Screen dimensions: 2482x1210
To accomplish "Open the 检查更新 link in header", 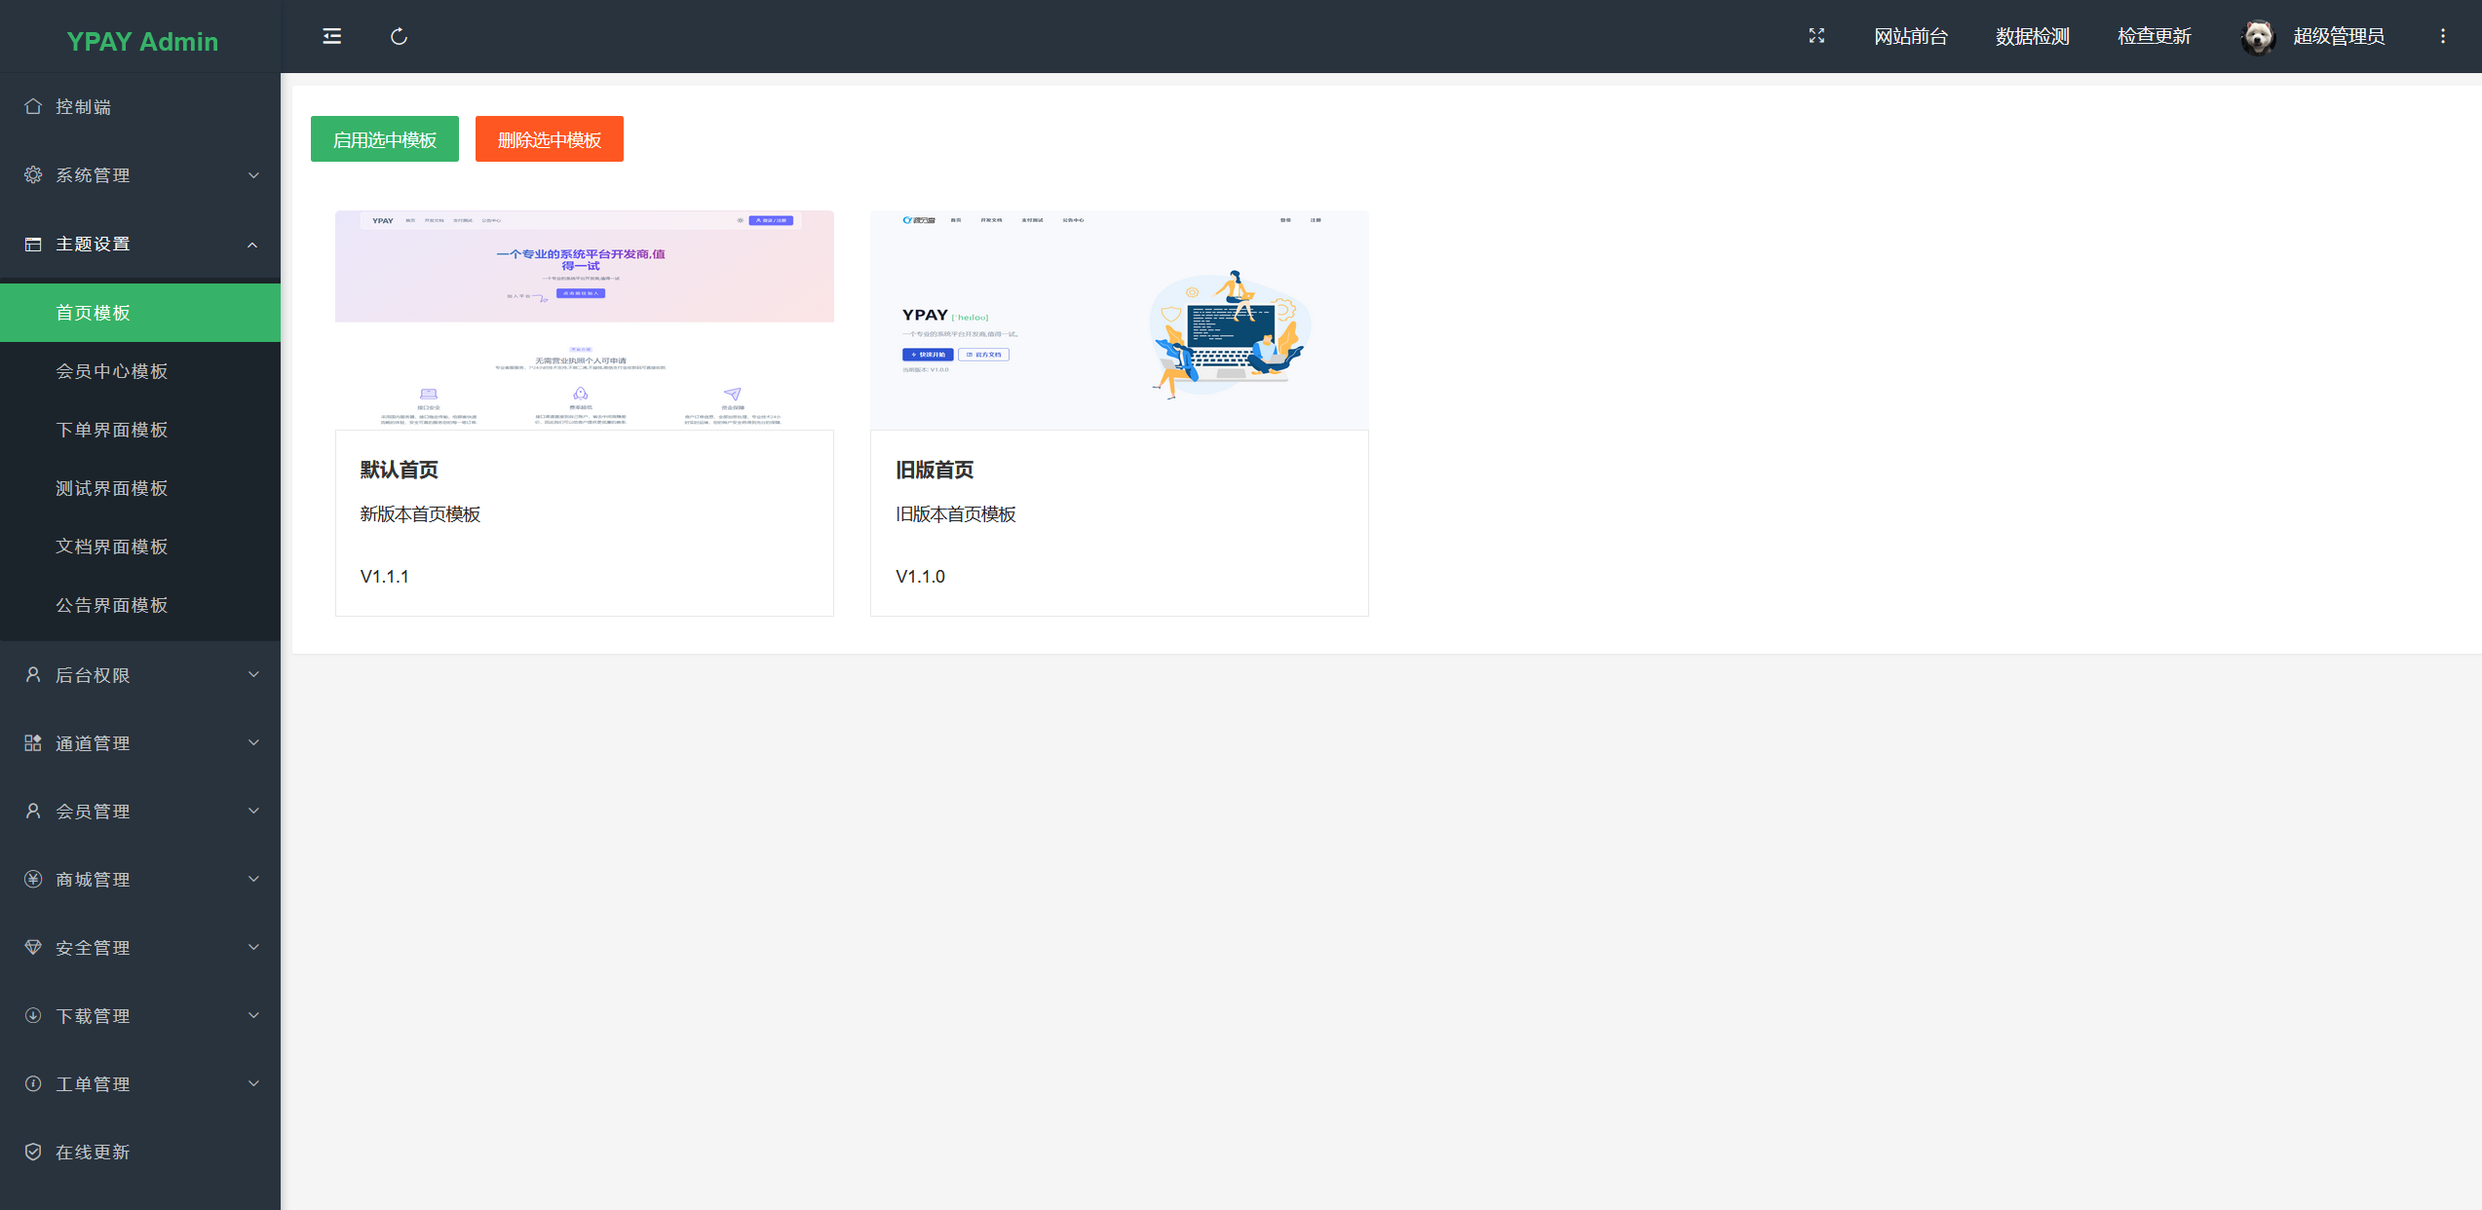I will pos(2154,36).
